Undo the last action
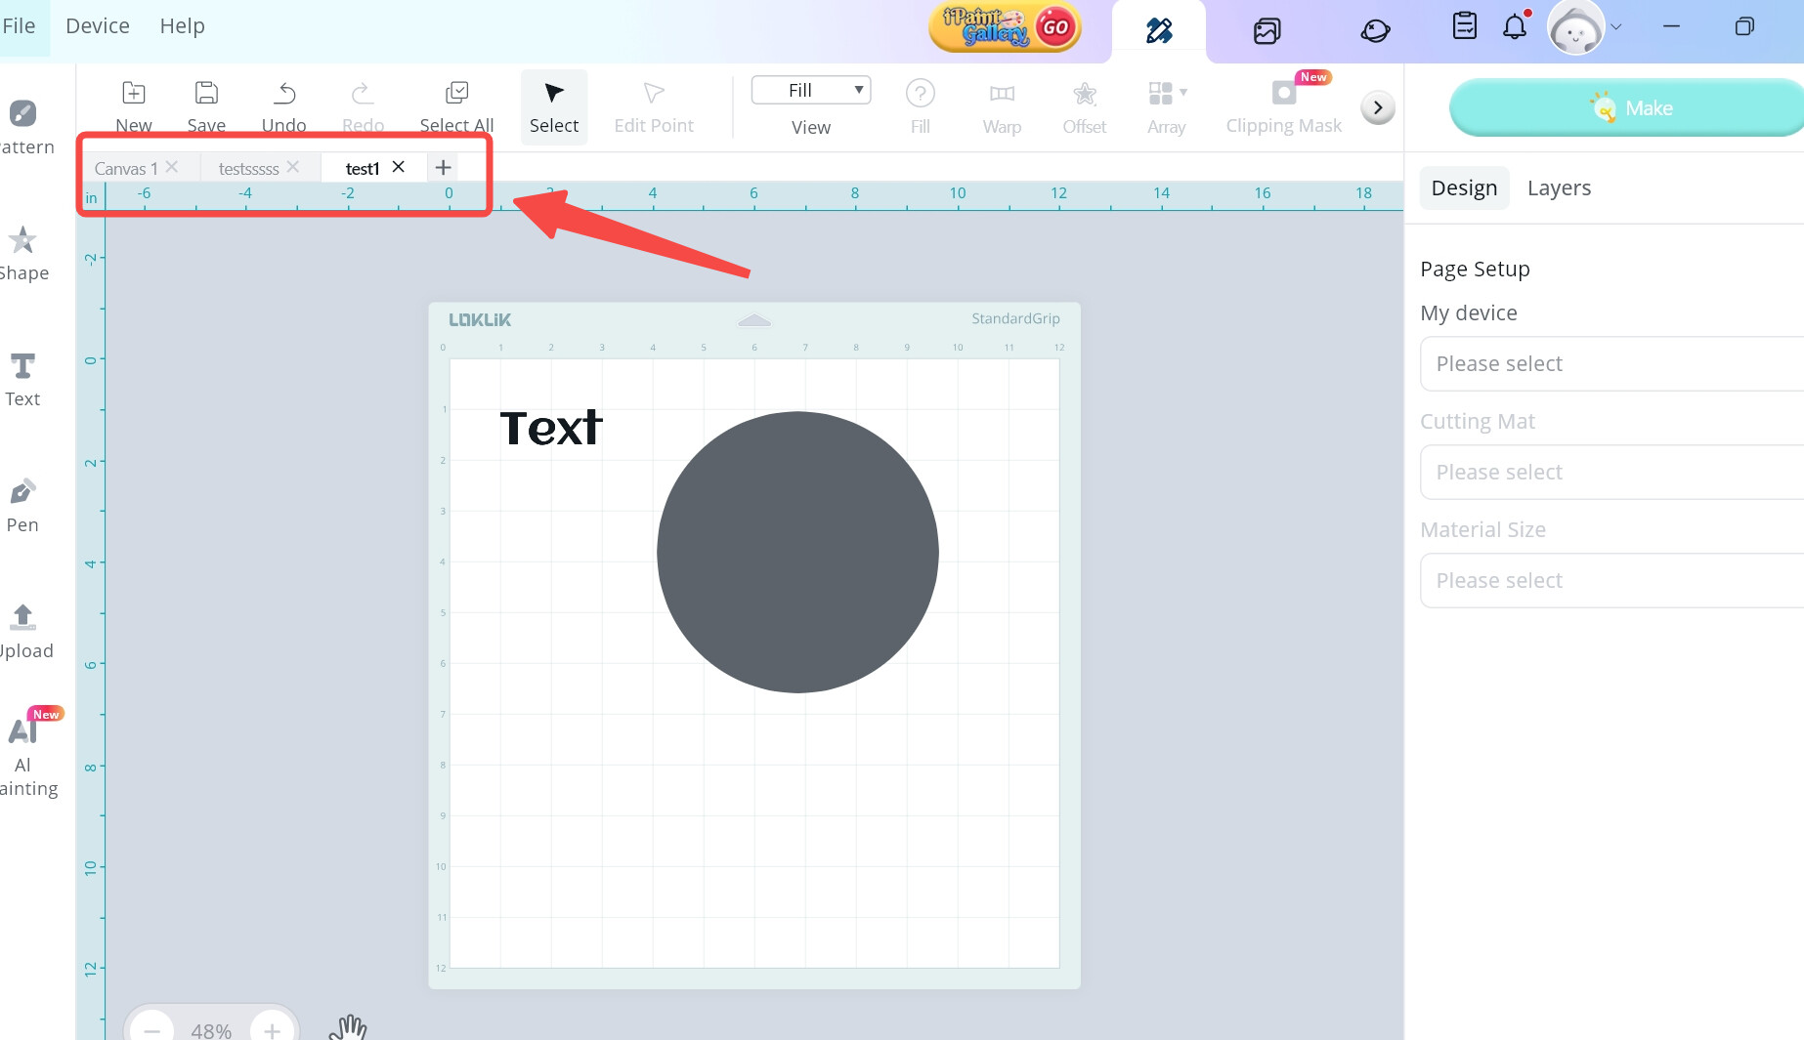 pyautogui.click(x=283, y=105)
